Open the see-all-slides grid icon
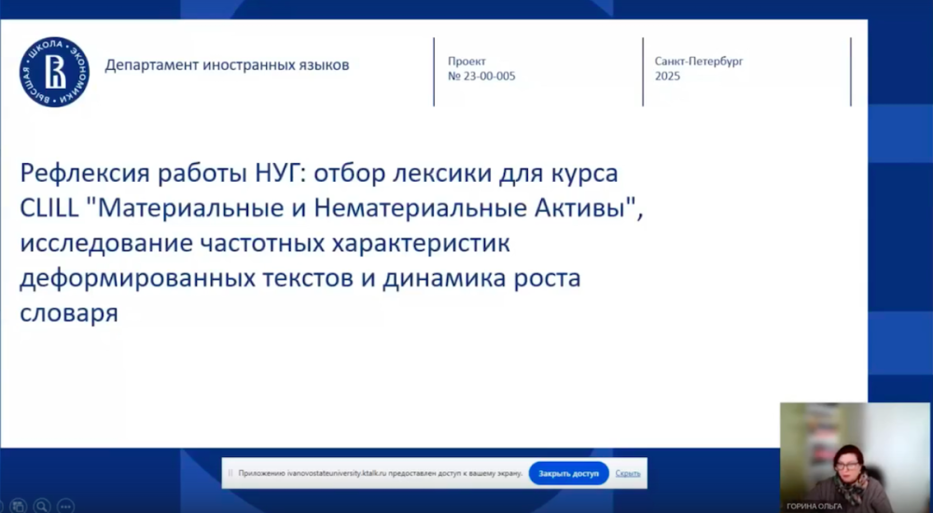The width and height of the screenshot is (933, 513). [x=19, y=506]
